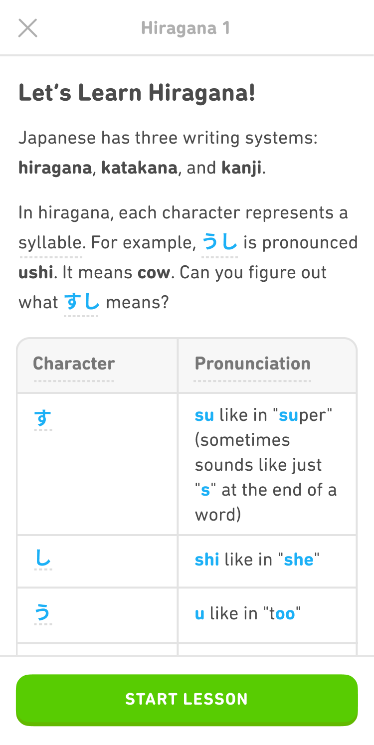Viewport: 374px width, 745px height.
Task: Tap the dotted-underlined word syllable
Action: tap(50, 242)
